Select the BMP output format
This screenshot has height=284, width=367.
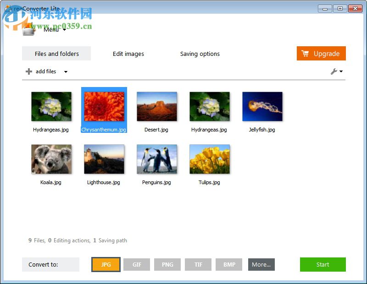coord(228,264)
